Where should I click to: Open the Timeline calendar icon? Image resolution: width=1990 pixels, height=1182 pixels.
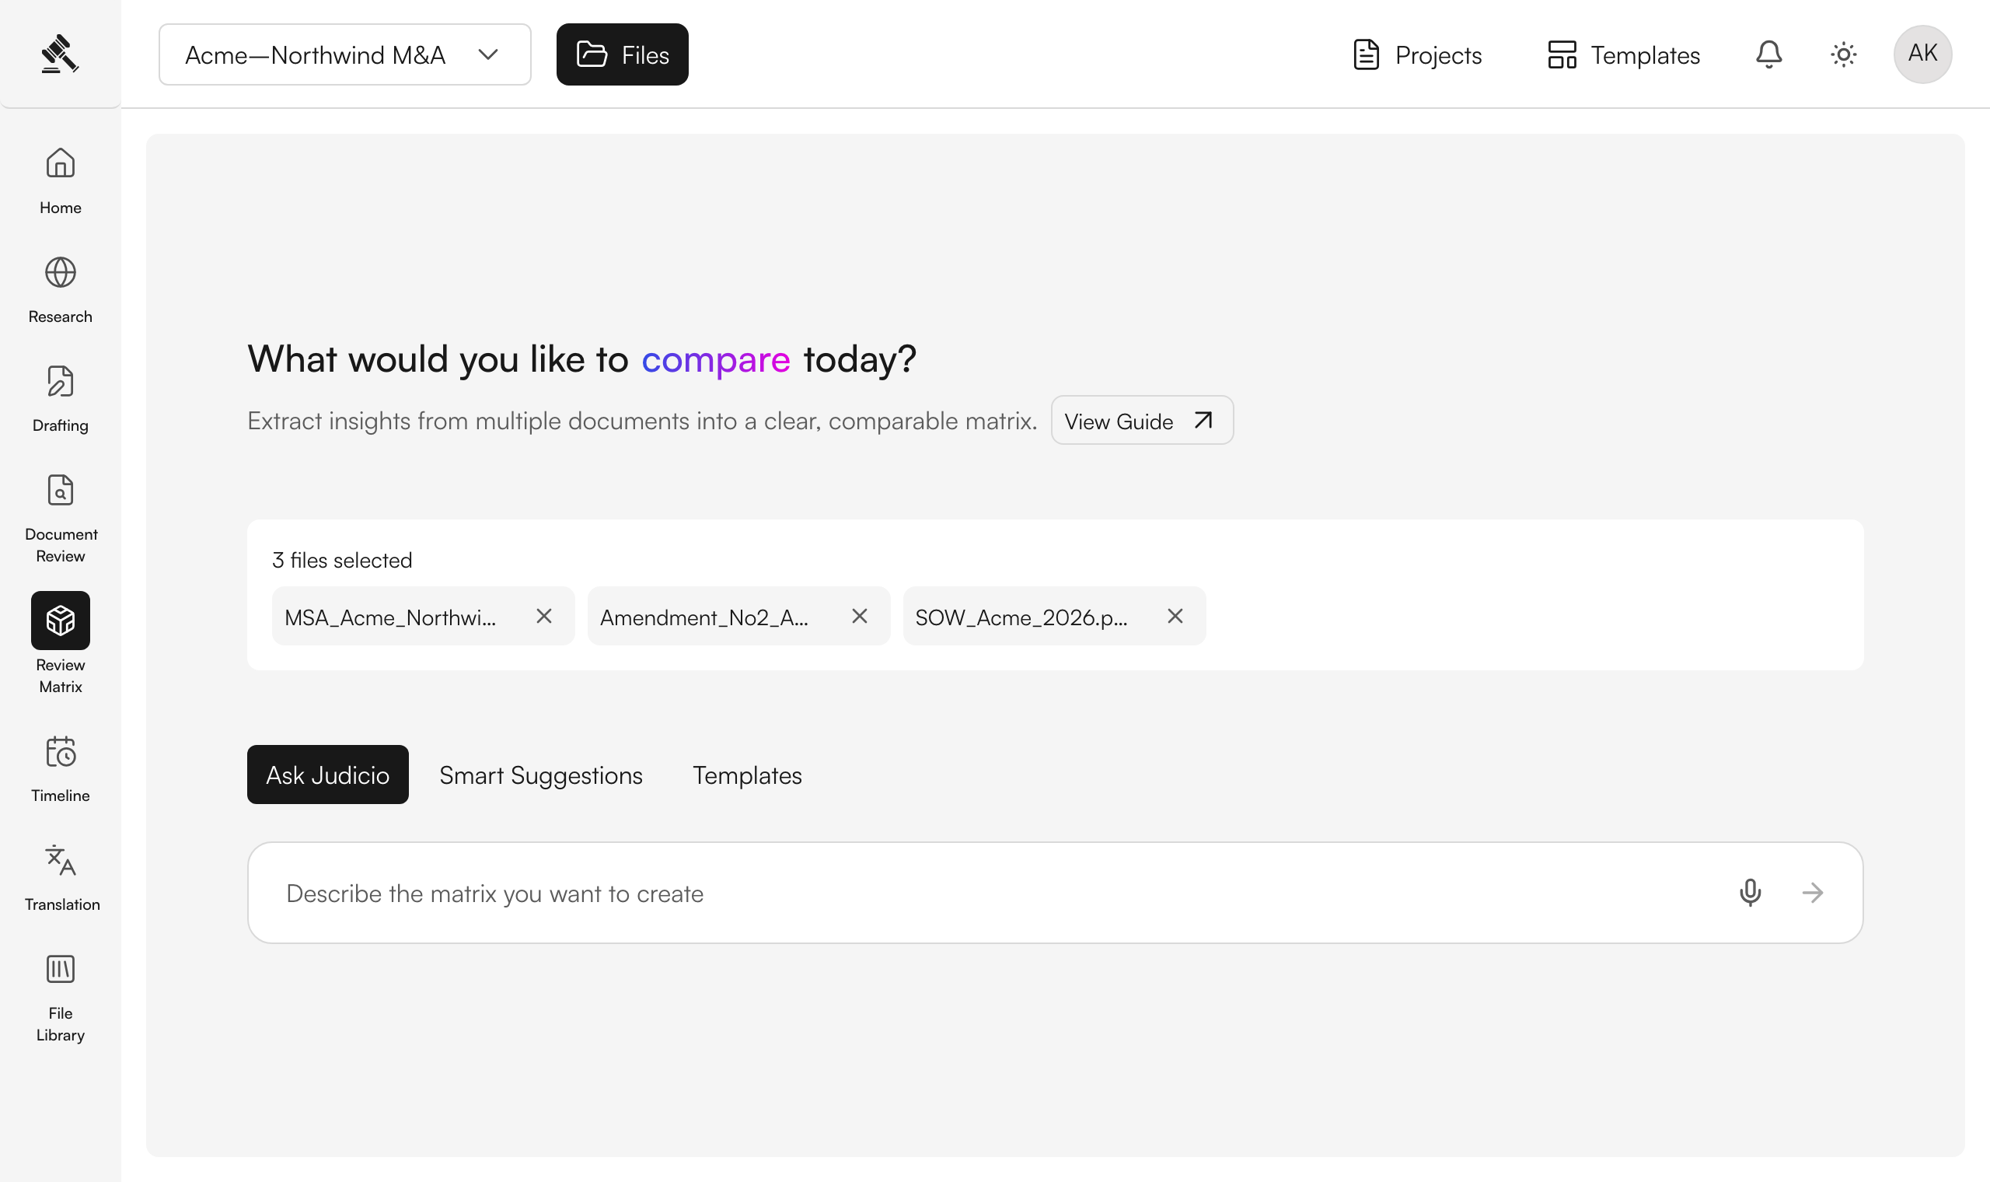pos(61,752)
